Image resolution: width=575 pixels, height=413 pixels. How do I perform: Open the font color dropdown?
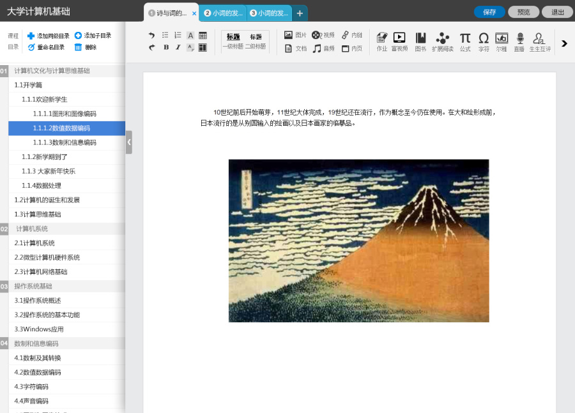(190, 48)
